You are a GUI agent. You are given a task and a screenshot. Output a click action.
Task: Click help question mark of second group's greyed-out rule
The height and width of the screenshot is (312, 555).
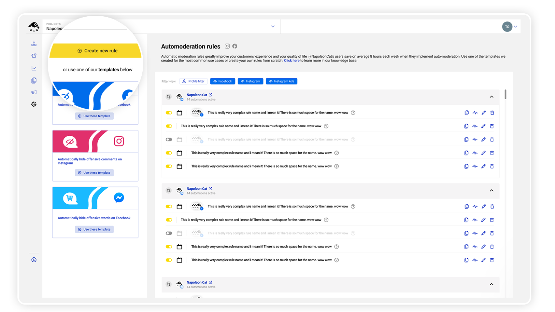point(353,233)
